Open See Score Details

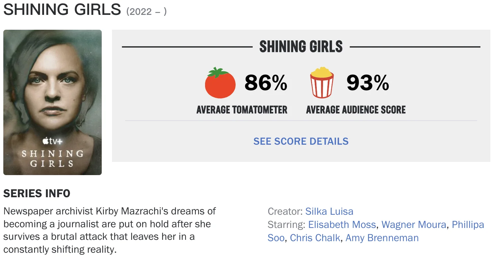tap(301, 141)
